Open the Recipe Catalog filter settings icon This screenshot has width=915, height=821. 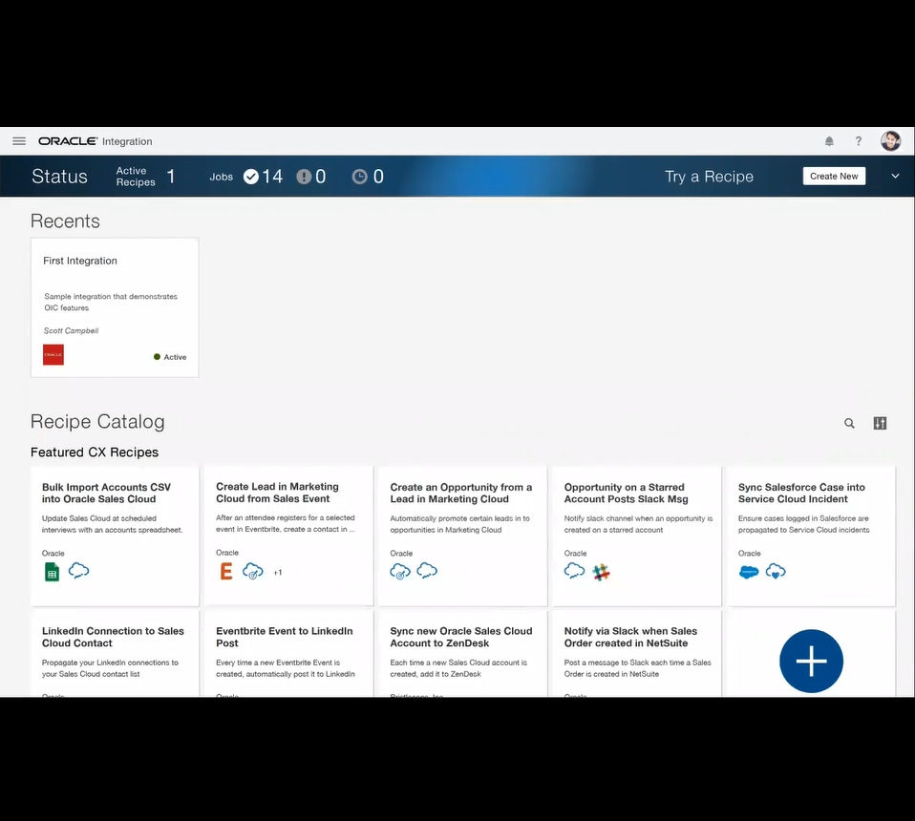pos(880,423)
